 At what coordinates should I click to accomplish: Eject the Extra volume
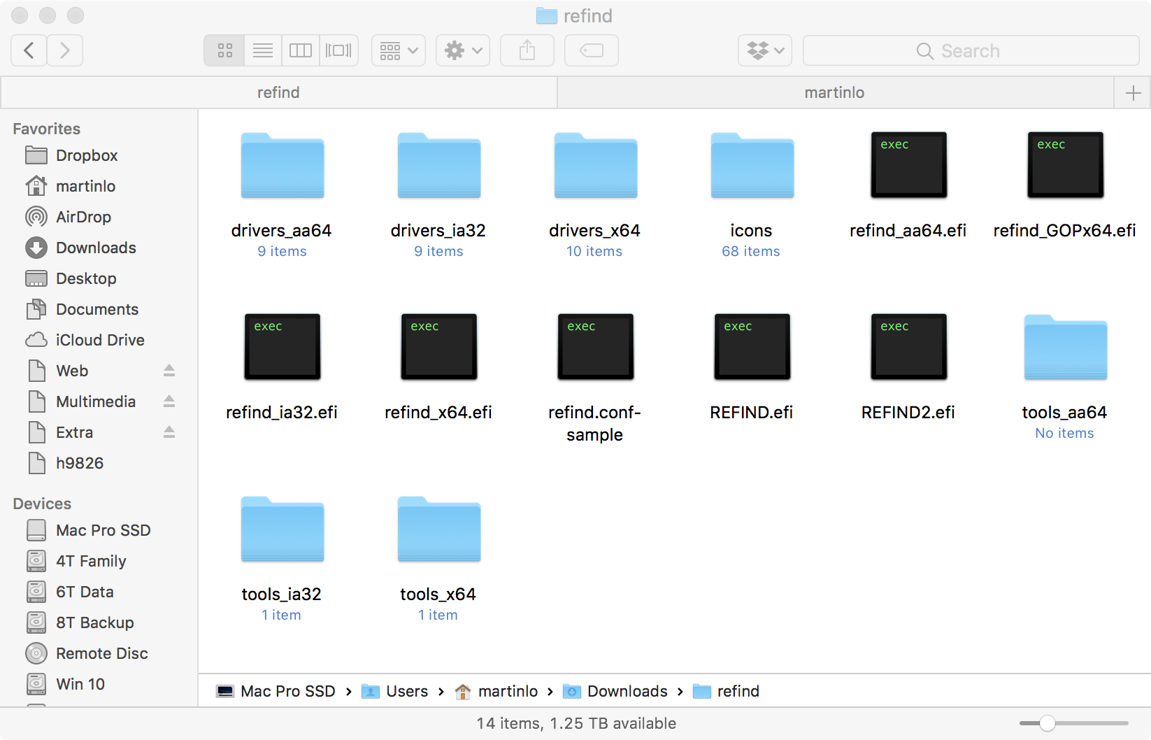[x=169, y=432]
